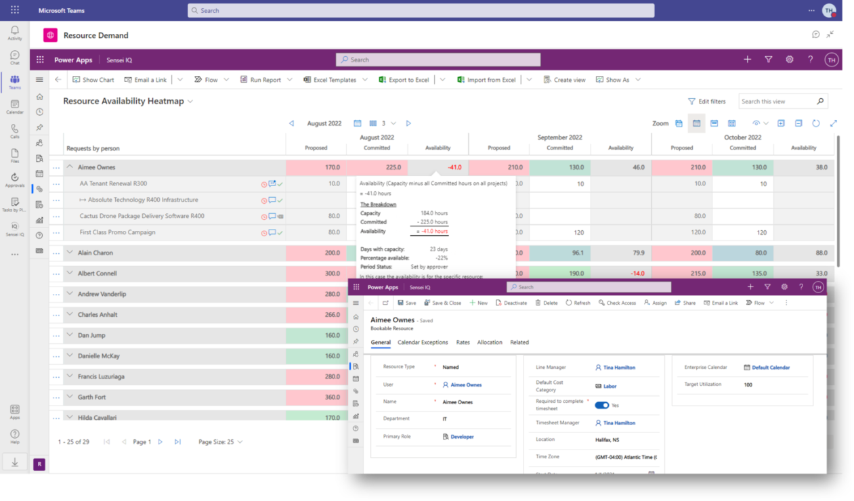This screenshot has height=501, width=854.
Task: Open Calls in Teams sidebar
Action: 14,131
